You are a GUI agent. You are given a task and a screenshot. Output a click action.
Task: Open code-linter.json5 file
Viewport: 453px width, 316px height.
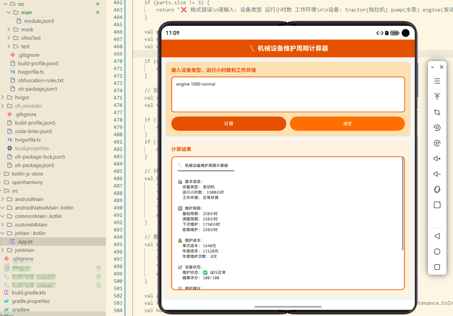(x=34, y=131)
